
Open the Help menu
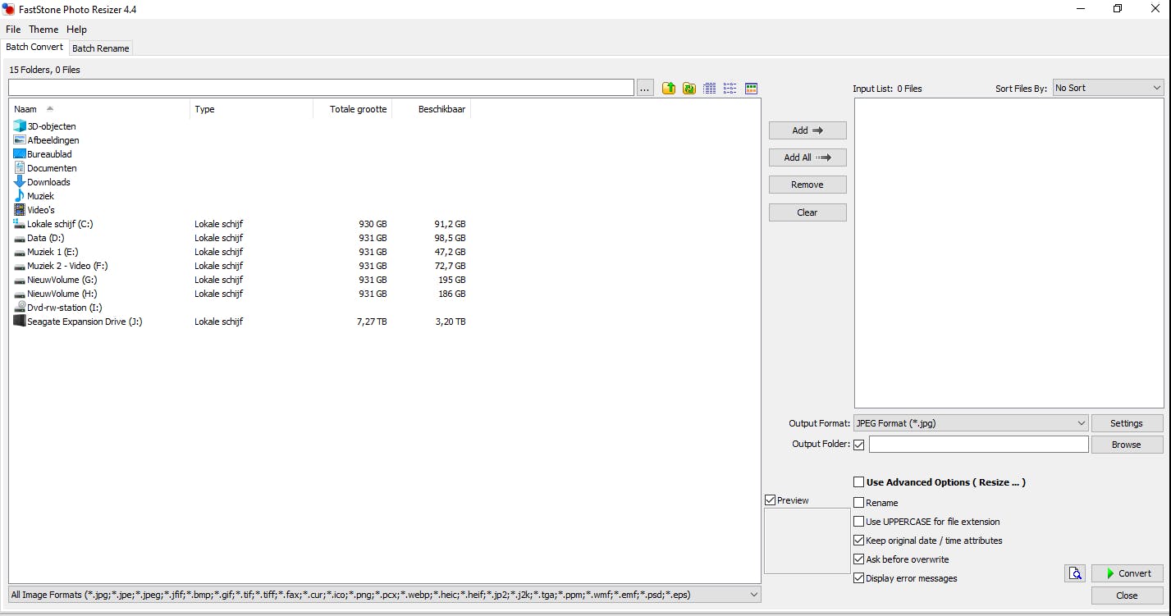point(76,30)
